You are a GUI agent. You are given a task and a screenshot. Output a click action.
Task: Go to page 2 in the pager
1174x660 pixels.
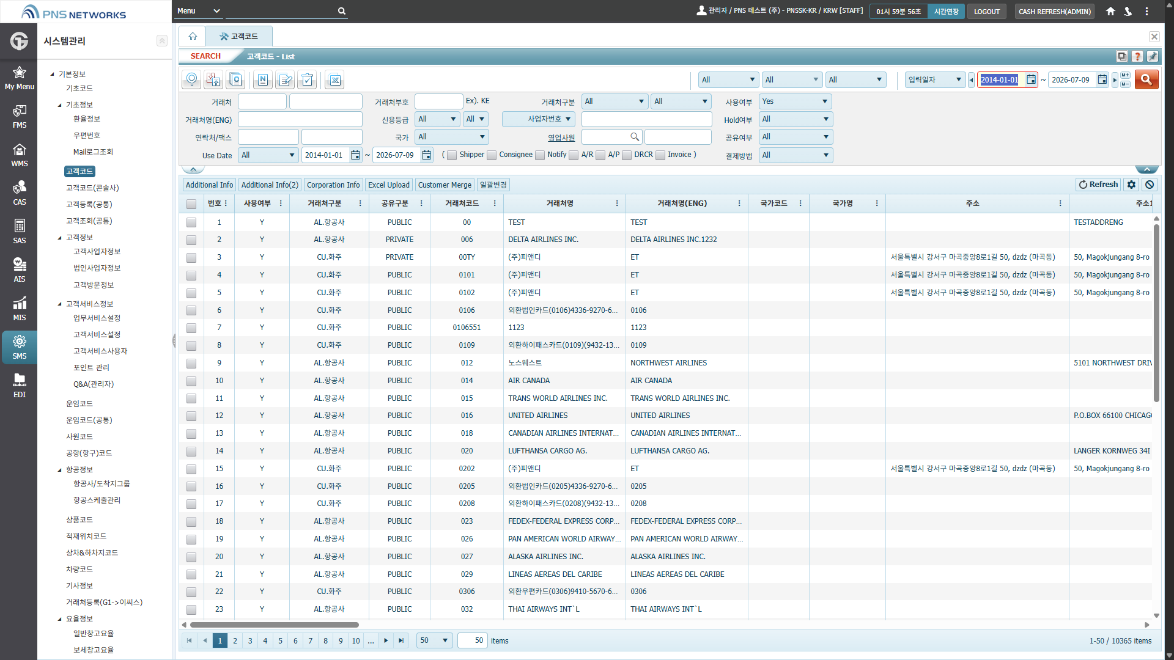tap(235, 640)
